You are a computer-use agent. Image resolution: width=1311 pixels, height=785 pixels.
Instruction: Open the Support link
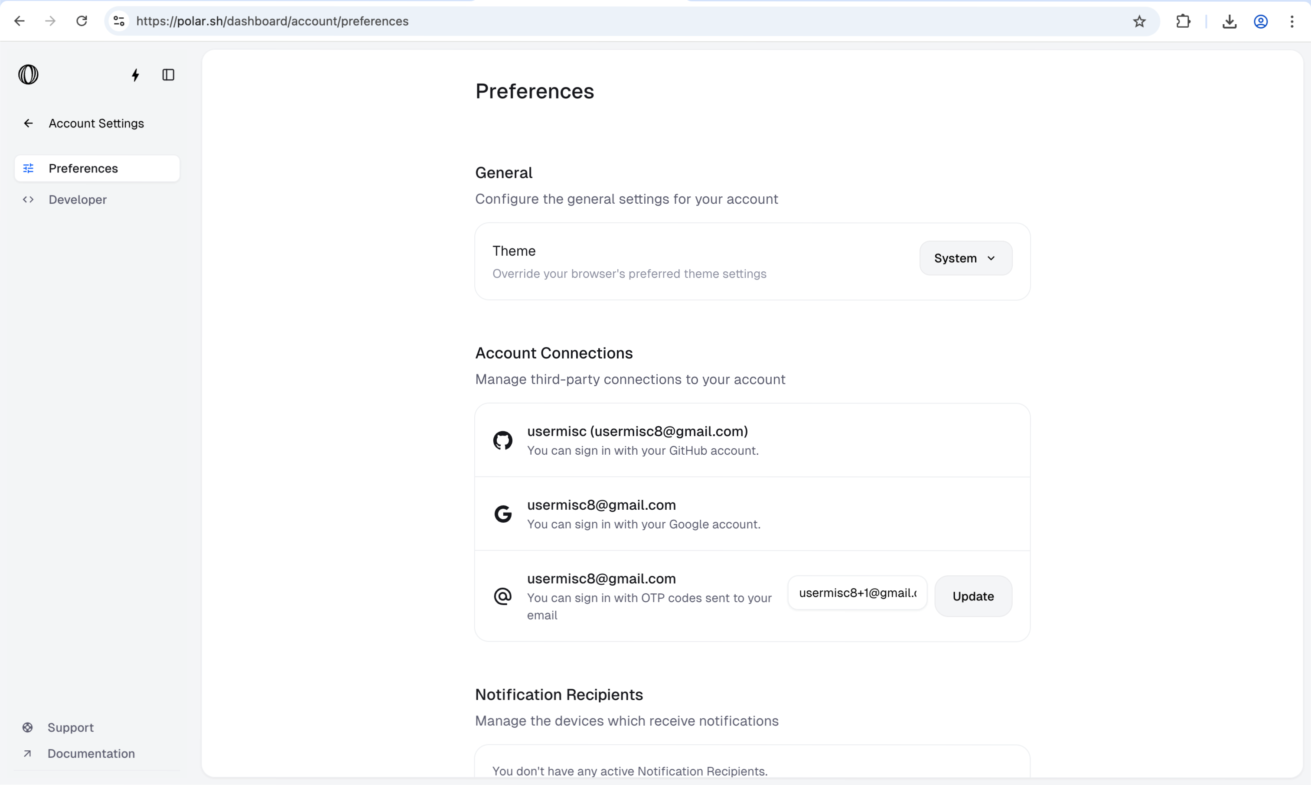coord(70,727)
